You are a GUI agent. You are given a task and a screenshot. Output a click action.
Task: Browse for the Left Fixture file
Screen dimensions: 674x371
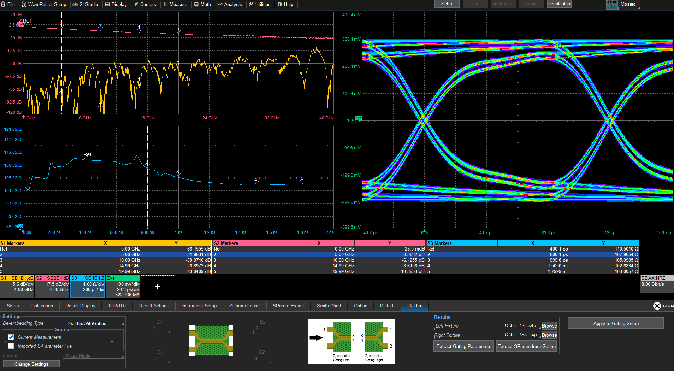click(x=549, y=326)
